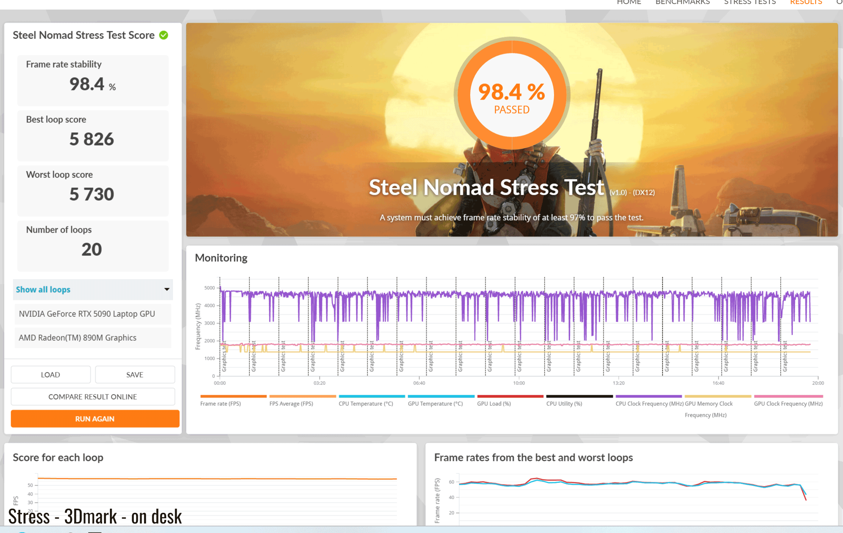Click NVIDIA GeForce RTX 5090 Laptop GPU entry
The height and width of the screenshot is (533, 843).
coord(93,314)
